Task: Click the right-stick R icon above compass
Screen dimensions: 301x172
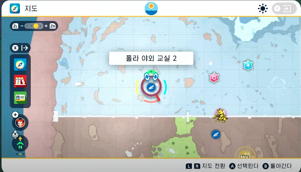Action: [15, 134]
